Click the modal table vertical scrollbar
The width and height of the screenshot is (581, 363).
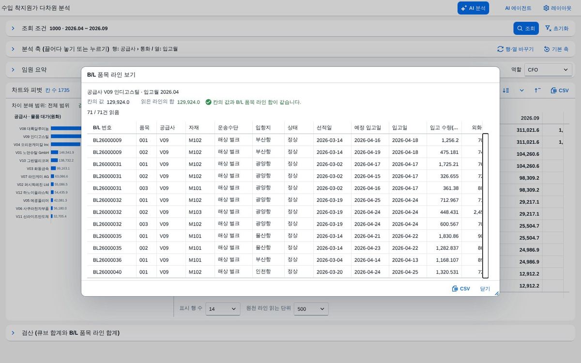pos(486,206)
